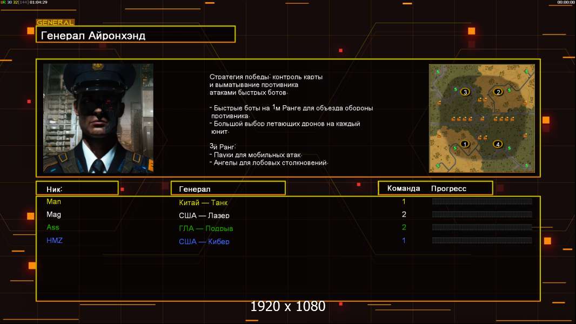Click the "Быстрые боты на 1м Ранге" line
The image size is (576, 324).
click(291, 108)
